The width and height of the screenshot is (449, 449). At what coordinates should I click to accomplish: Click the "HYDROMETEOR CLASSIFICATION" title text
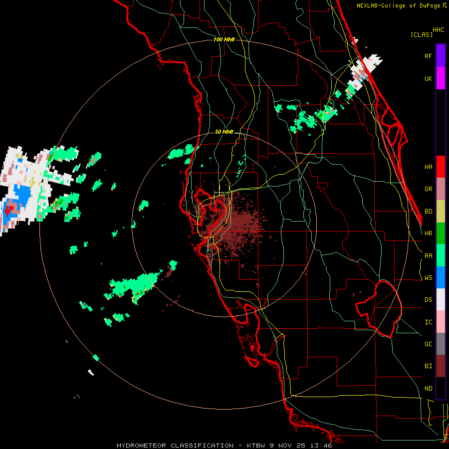(x=175, y=446)
